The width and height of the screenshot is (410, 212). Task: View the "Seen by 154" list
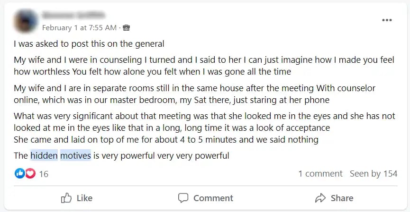373,174
